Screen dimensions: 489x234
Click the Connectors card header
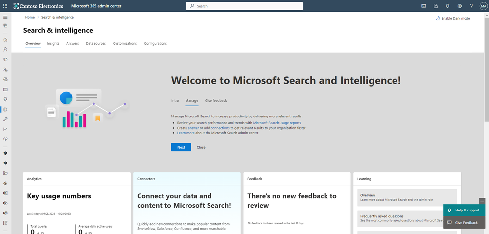click(x=187, y=179)
